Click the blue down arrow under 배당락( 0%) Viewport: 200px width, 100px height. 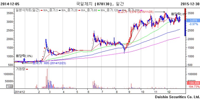click(x=24, y=60)
